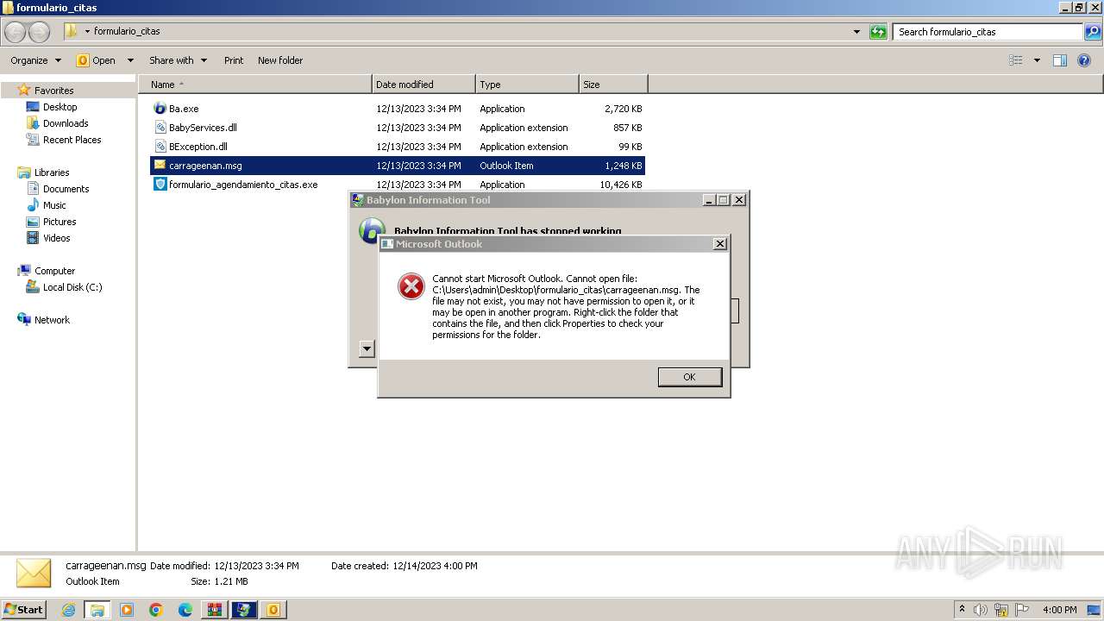Sort by Name column
This screenshot has height=621, width=1104.
[x=255, y=85]
